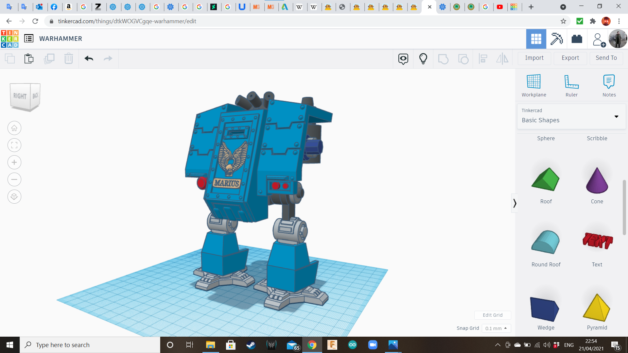Click Fit all in view icon
This screenshot has height=353, width=628.
pos(14,145)
